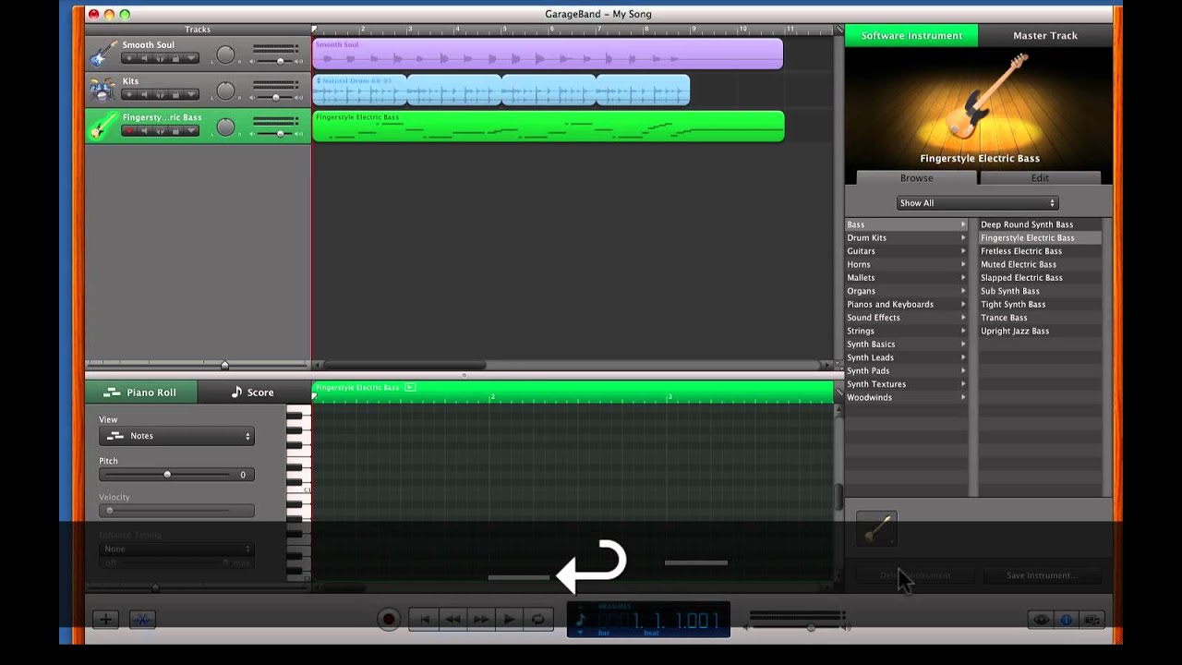Open the View Notes dropdown
The image size is (1182, 665).
(x=176, y=436)
